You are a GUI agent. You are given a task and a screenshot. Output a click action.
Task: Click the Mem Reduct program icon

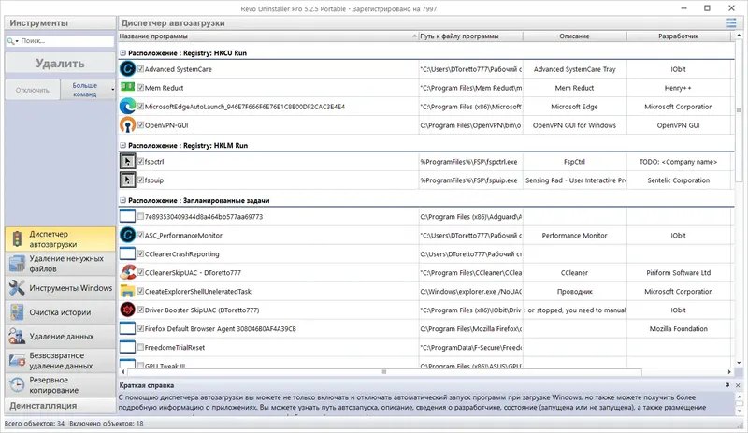[x=127, y=87]
